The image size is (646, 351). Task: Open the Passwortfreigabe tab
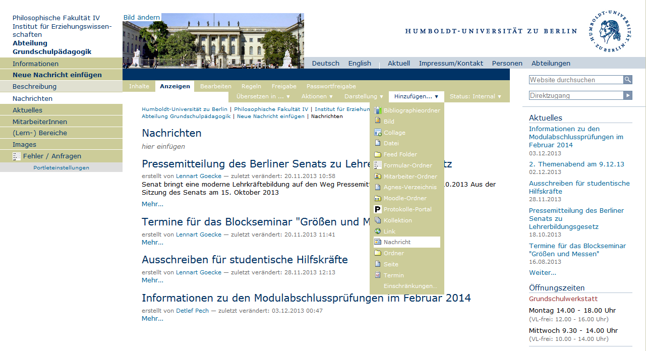pos(331,86)
